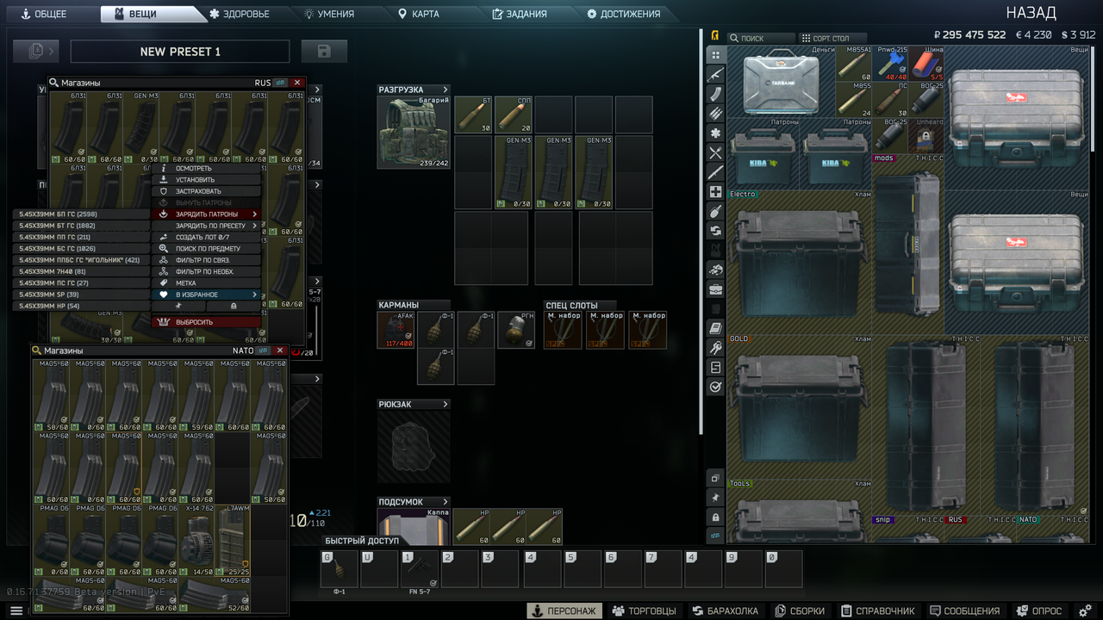
Task: Open ЗАРЯДИТЬ ПО ПРЕСЕТУ submenu arrow
Action: [255, 226]
